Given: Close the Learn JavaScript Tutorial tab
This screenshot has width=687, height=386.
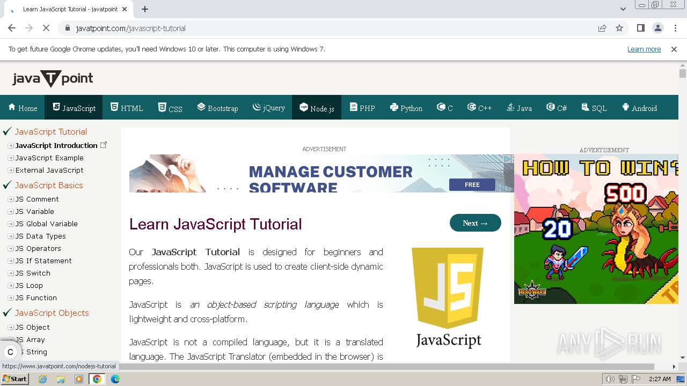Looking at the screenshot, I should pos(125,9).
